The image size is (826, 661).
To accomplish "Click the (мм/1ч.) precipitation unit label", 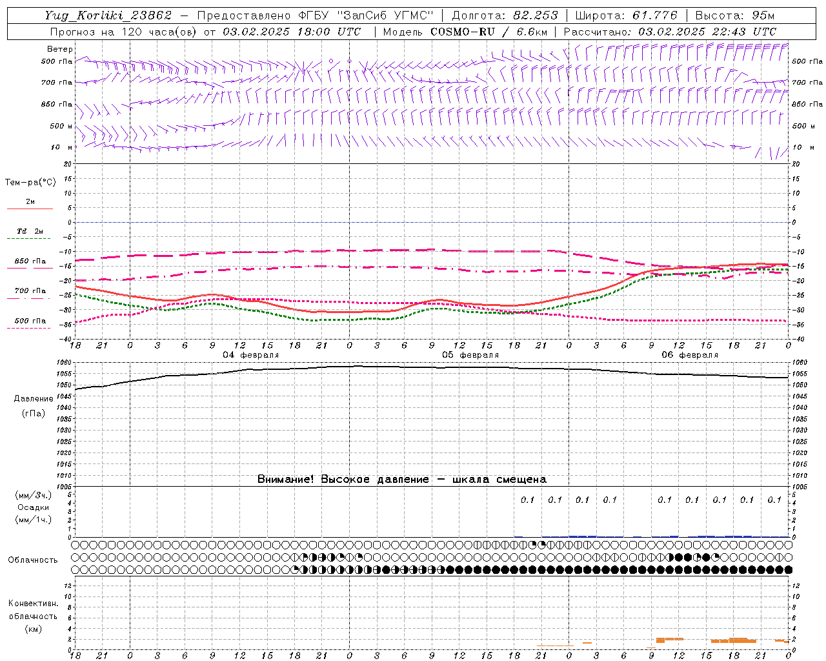I will click(x=33, y=520).
